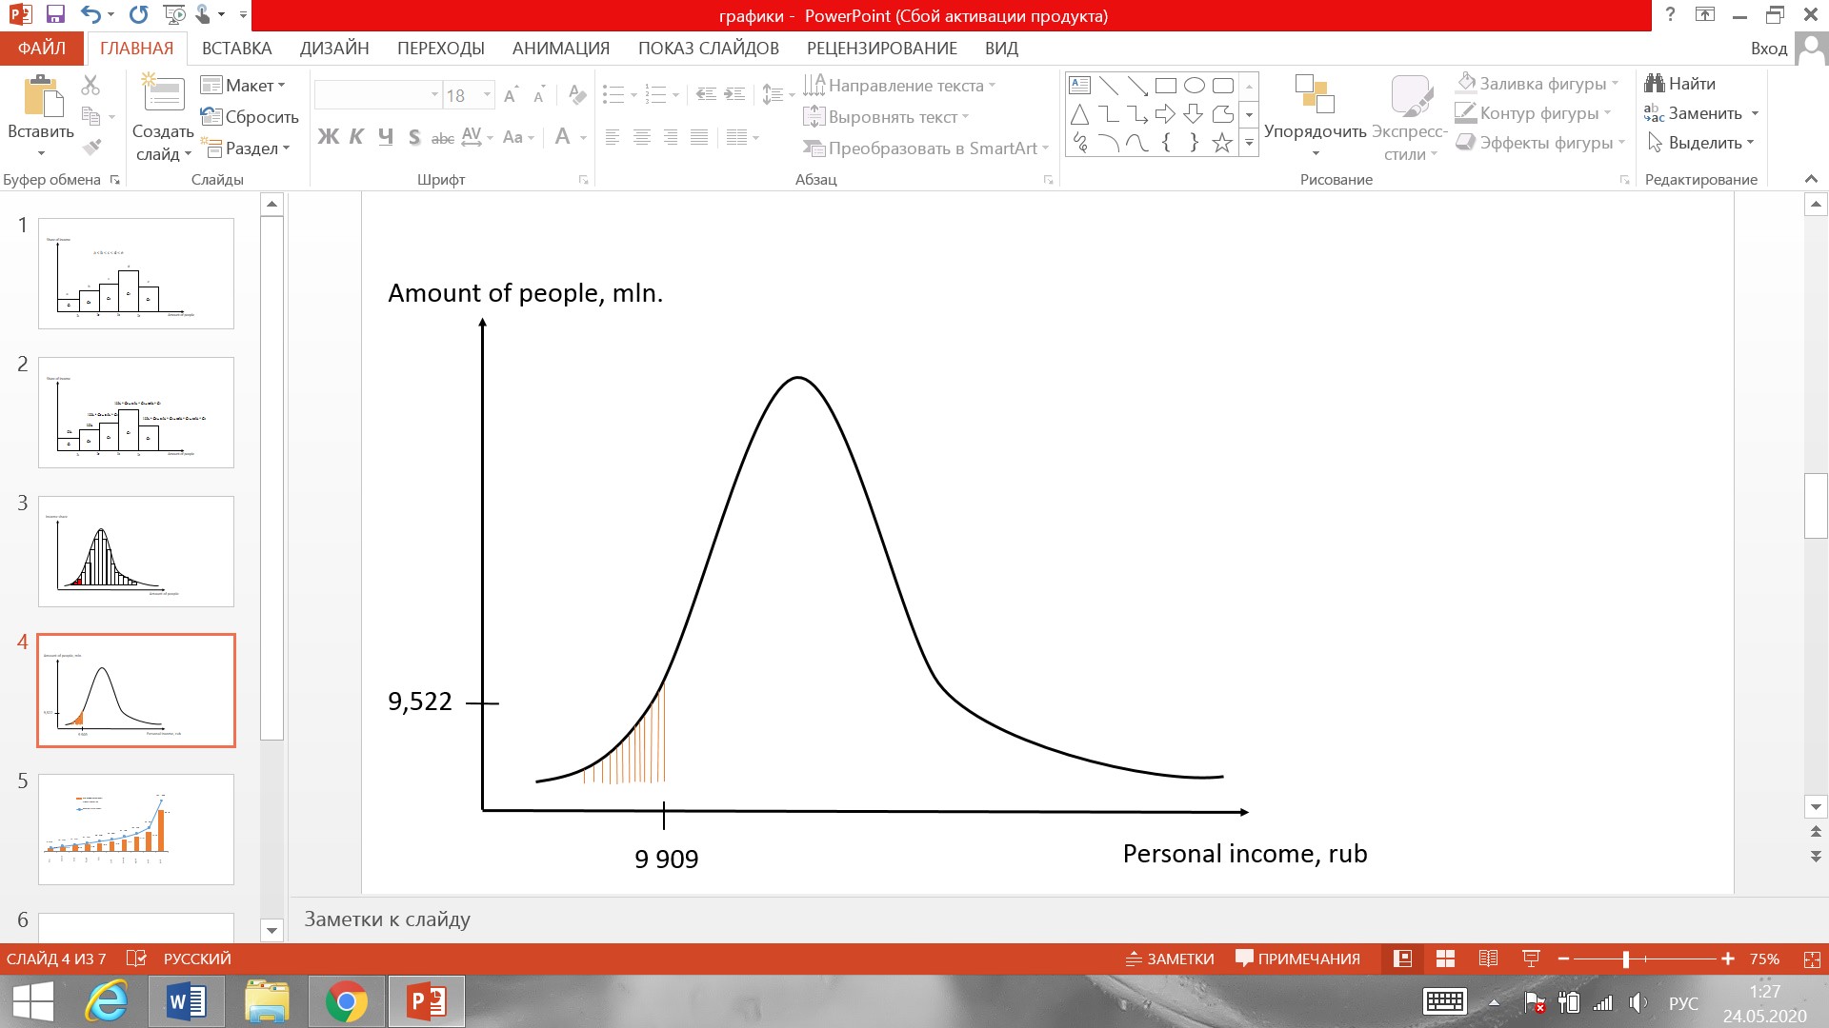This screenshot has width=1829, height=1028.
Task: Select the star shape in shapes gallery
Action: click(x=1222, y=143)
